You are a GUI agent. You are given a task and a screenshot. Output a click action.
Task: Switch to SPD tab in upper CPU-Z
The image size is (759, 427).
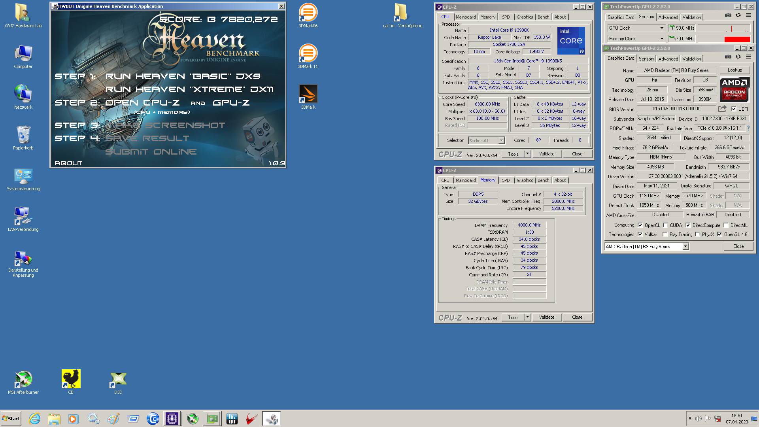pyautogui.click(x=506, y=17)
